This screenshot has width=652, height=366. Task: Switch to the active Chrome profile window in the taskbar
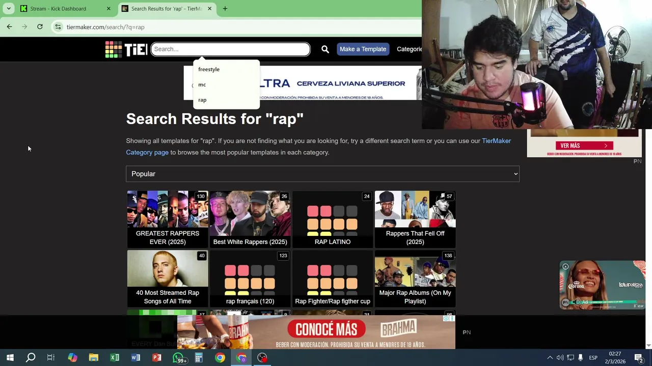pos(241,358)
